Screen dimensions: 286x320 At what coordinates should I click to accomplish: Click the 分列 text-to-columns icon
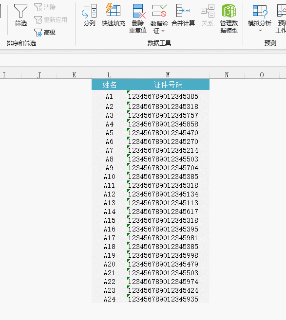point(89,11)
